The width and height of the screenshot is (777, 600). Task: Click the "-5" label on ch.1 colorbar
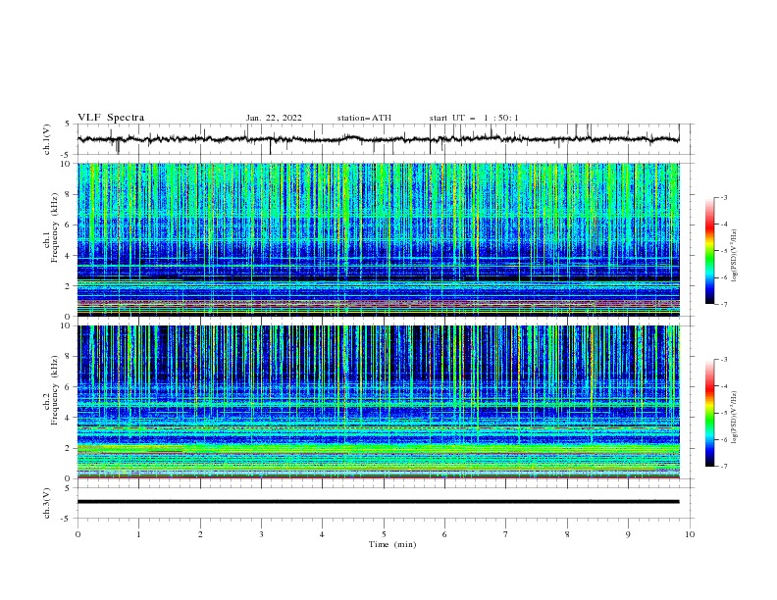pyautogui.click(x=723, y=251)
